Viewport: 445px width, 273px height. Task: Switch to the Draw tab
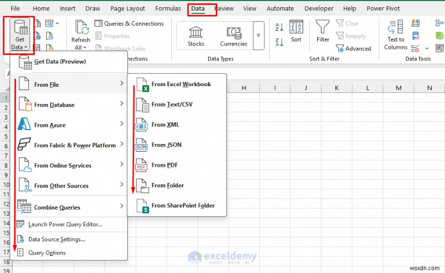coord(93,8)
